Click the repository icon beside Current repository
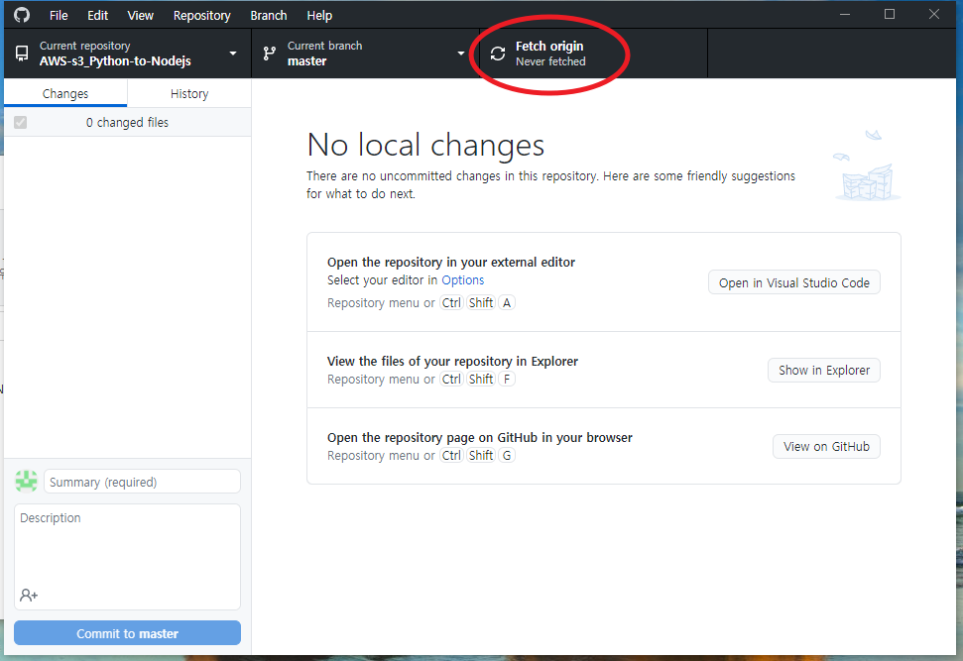963x661 pixels. (x=22, y=54)
